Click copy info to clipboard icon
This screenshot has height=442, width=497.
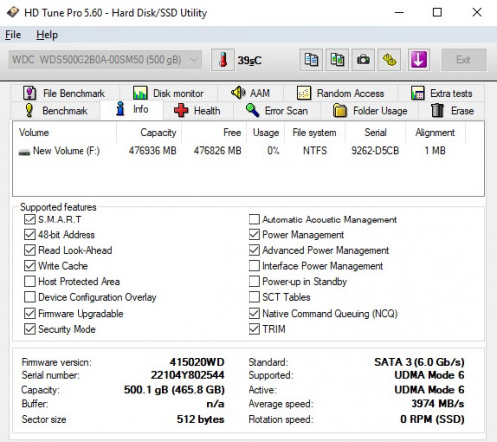311,60
